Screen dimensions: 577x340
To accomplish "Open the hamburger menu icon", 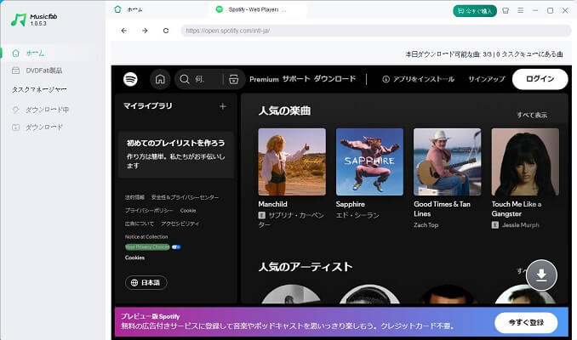I will point(520,11).
